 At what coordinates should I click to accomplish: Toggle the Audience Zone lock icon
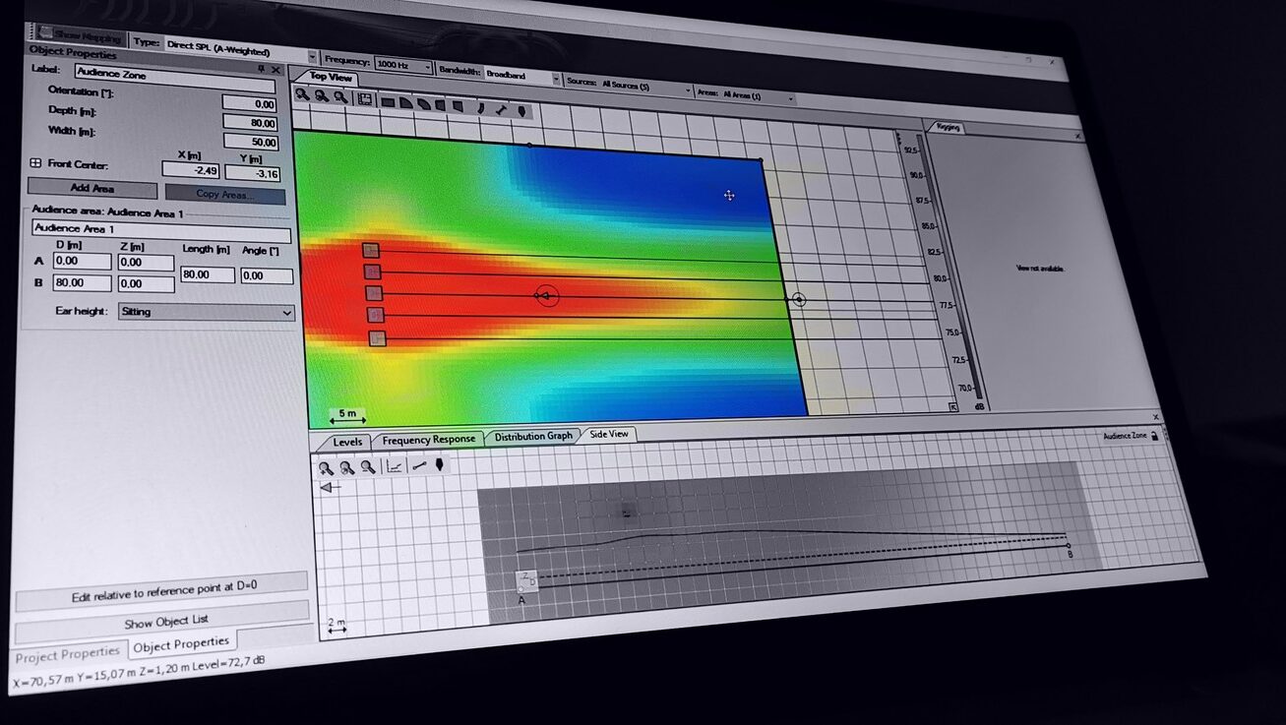pyautogui.click(x=1154, y=435)
